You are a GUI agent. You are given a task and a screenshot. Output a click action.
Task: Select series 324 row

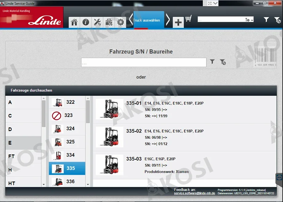pyautogui.click(x=67, y=129)
